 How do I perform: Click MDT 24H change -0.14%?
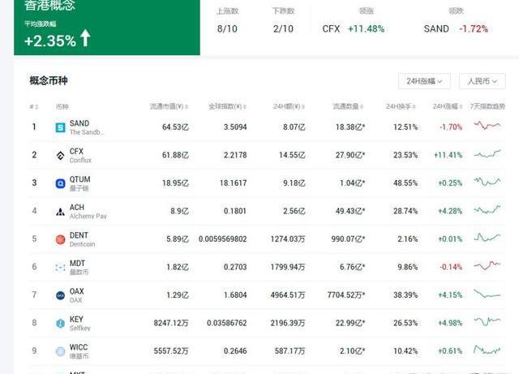[451, 268]
